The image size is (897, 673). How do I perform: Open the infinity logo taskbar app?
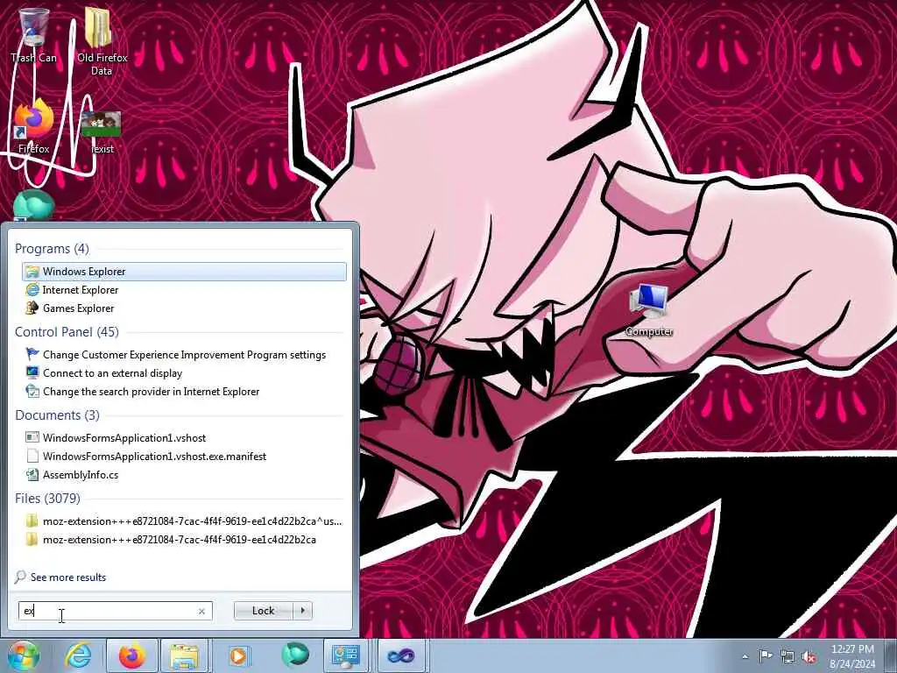pos(400,655)
